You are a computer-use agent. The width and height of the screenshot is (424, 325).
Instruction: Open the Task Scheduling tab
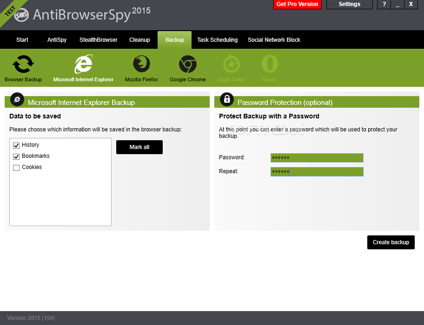218,40
